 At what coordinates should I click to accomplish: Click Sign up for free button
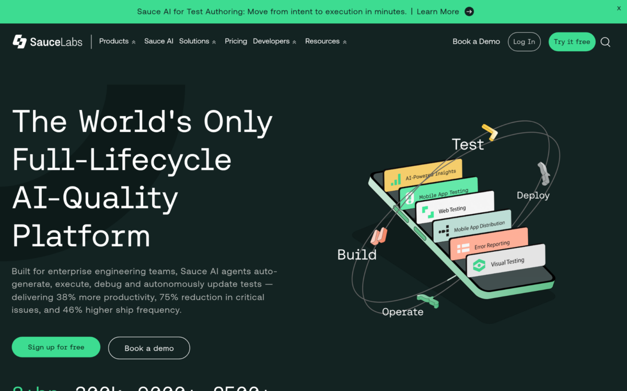(x=56, y=347)
